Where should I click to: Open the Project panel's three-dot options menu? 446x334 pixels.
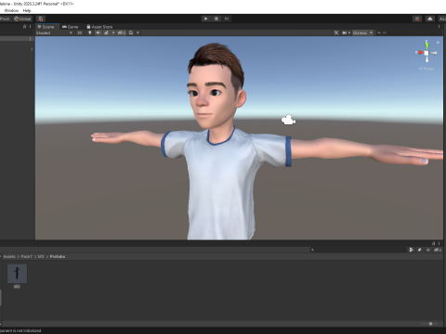coord(439,243)
